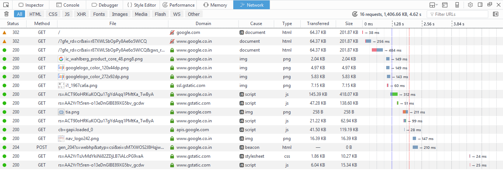Click the ssl.gstatic.com domain cell

pos(203,85)
